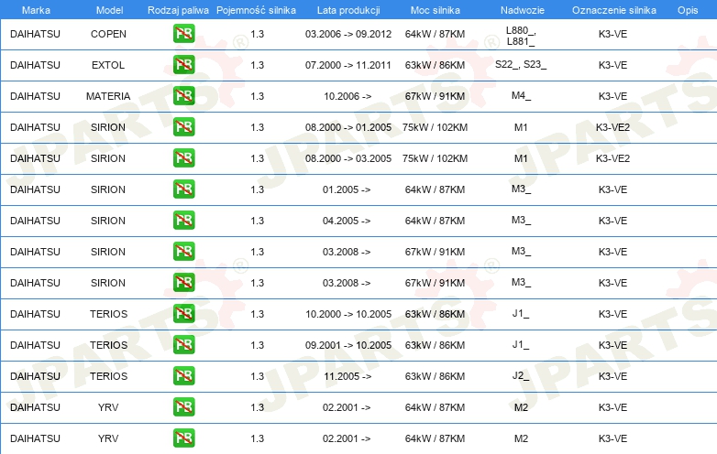Click the petrol fuel icon in MATERIA row
This screenshot has height=454, width=717.
[183, 96]
